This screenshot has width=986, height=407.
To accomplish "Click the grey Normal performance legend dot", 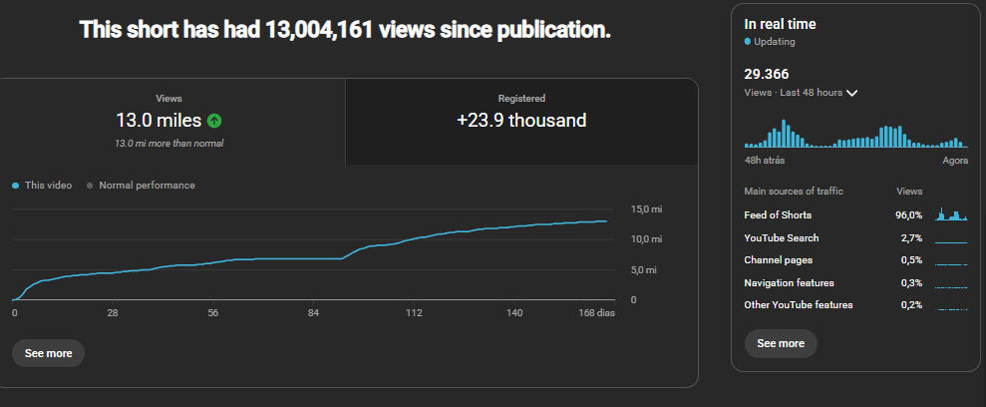I will point(90,186).
